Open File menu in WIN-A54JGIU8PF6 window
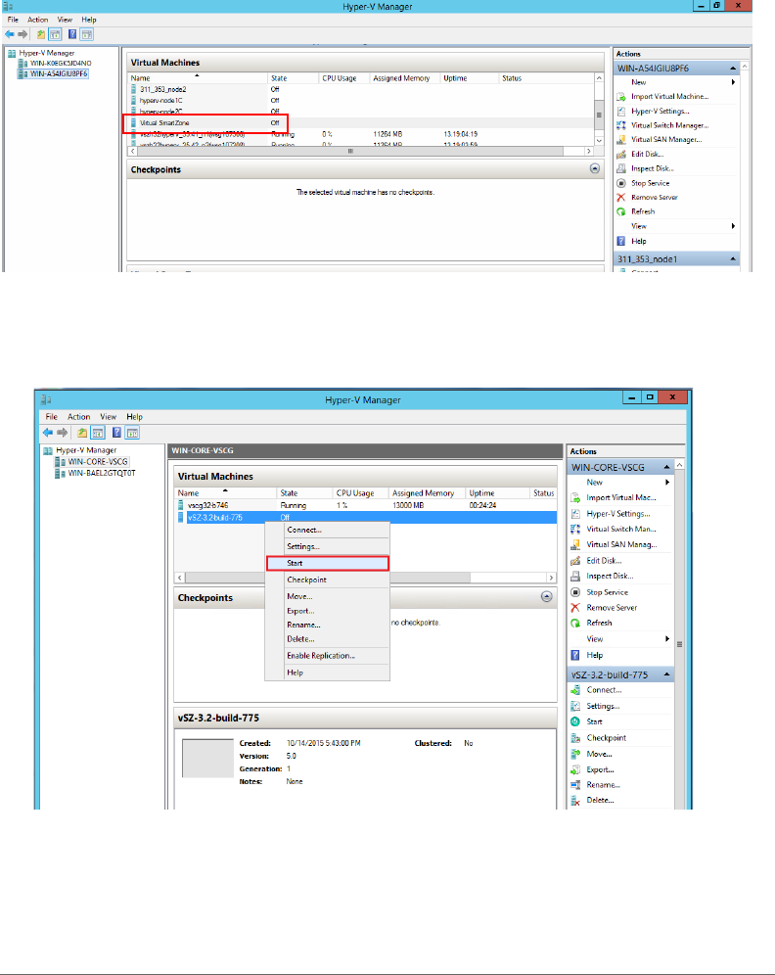 coord(13,20)
